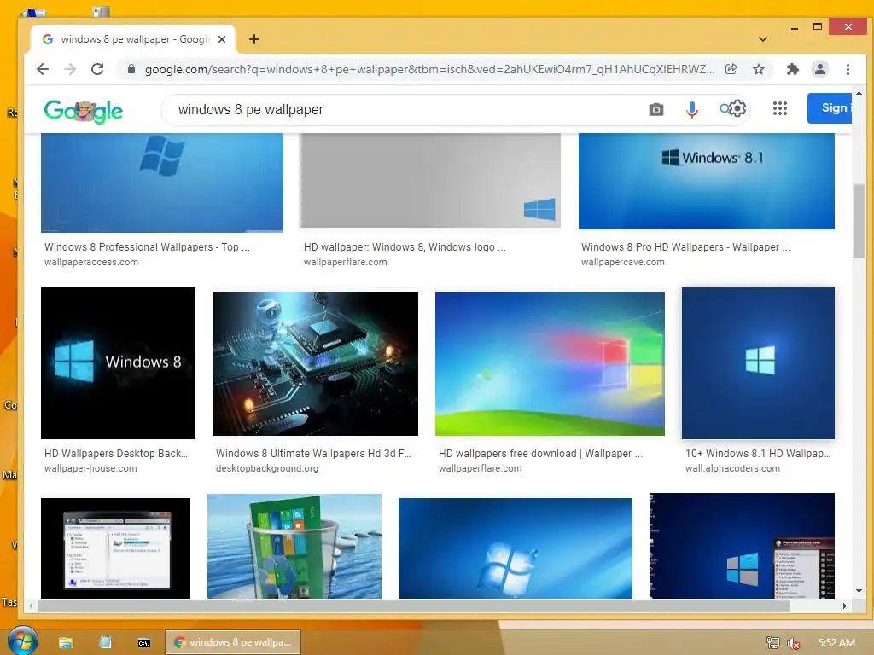Start voice search with the microphone icon
This screenshot has height=655, width=874.
[x=691, y=109]
